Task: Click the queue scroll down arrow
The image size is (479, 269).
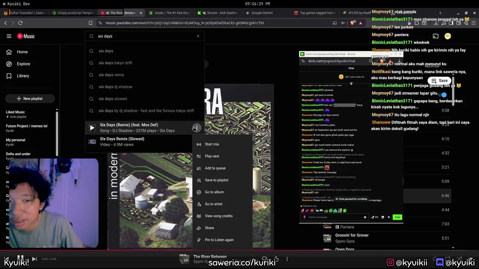Action: (x=453, y=247)
